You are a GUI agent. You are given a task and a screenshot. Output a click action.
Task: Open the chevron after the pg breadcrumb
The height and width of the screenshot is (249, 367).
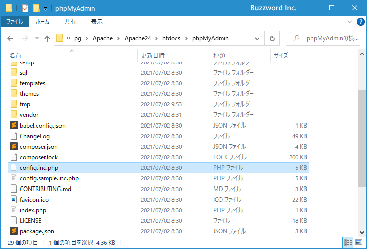click(87, 39)
